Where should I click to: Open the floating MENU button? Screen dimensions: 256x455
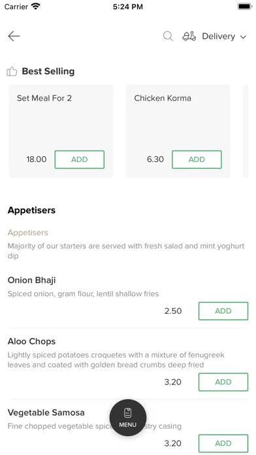(x=128, y=418)
